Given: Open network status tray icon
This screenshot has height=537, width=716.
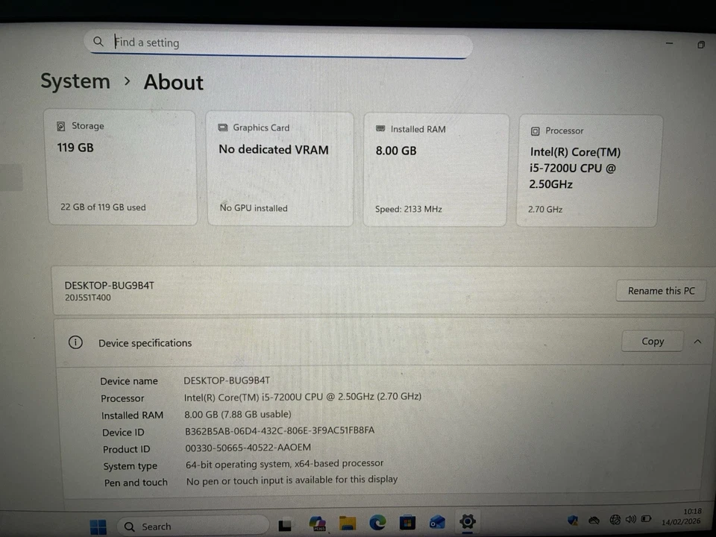Looking at the screenshot, I should [x=615, y=520].
